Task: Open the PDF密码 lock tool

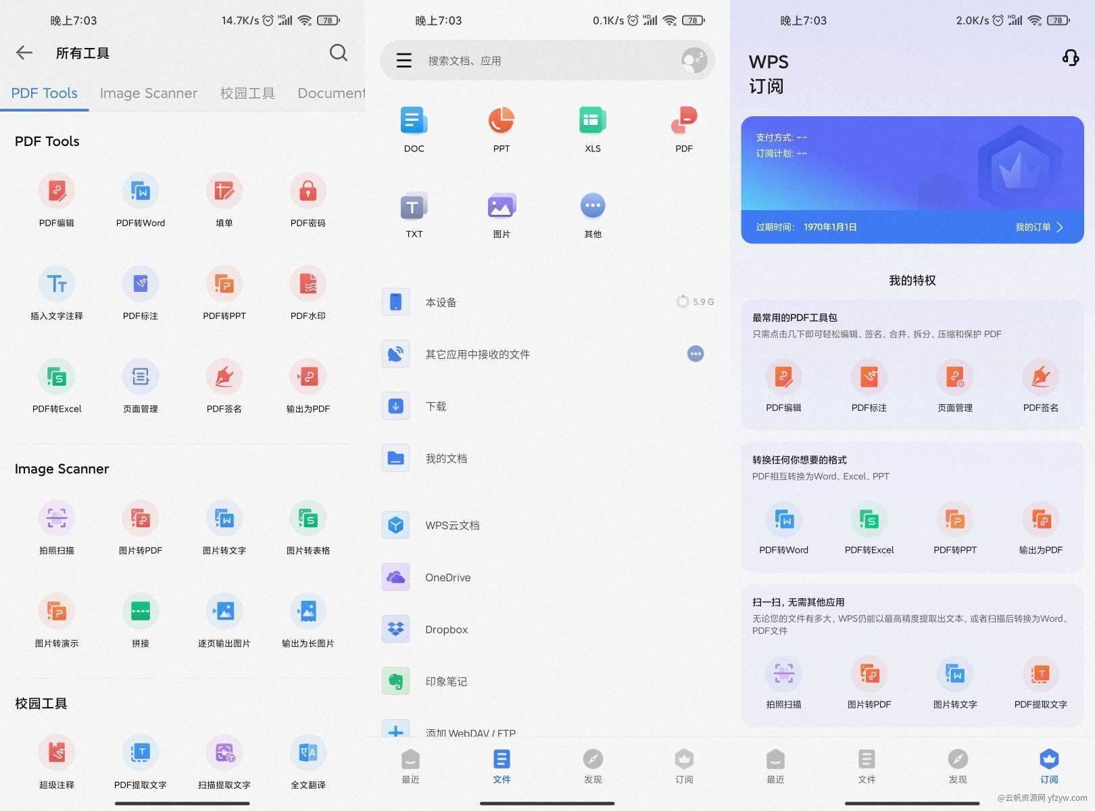Action: (308, 200)
